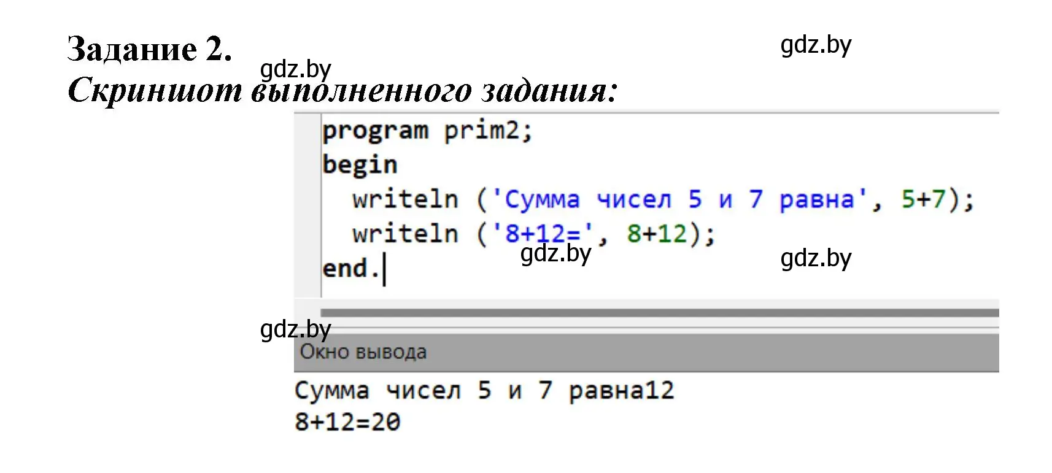1052x473 pixels.
Task: Click the expression 8+12 in the second writeln
Action: [657, 234]
